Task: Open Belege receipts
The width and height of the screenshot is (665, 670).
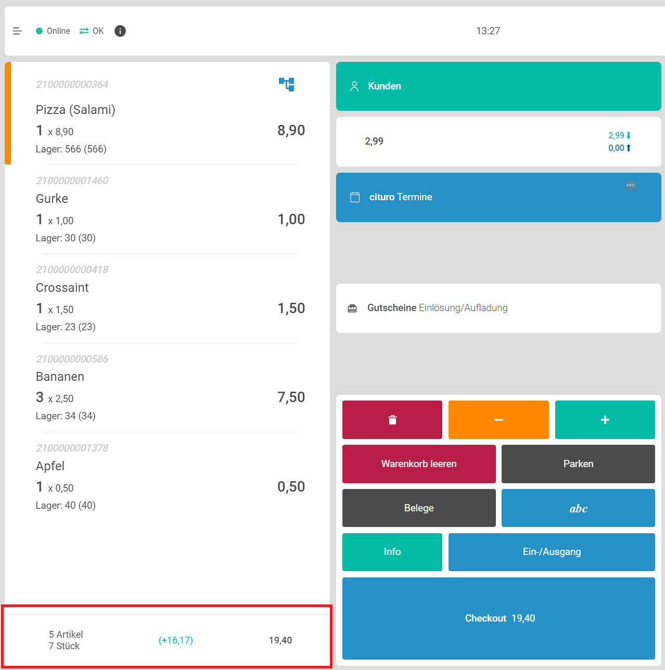Action: (419, 508)
